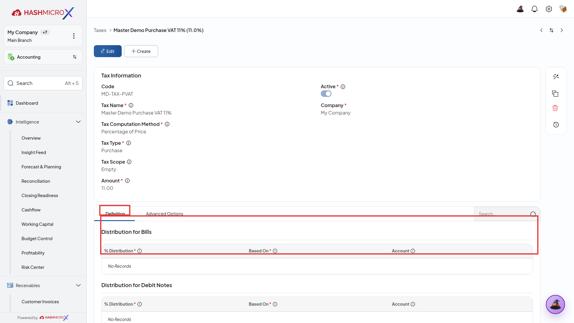Click the magic wand action icon
574x323 pixels.
pyautogui.click(x=556, y=77)
